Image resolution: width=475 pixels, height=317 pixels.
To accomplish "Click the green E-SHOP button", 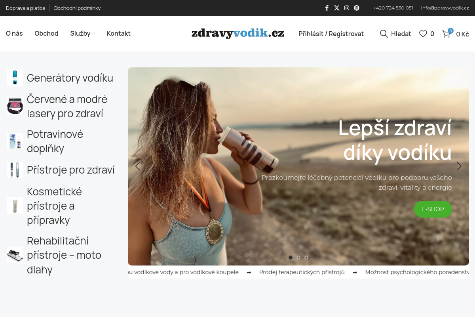I will click(433, 209).
